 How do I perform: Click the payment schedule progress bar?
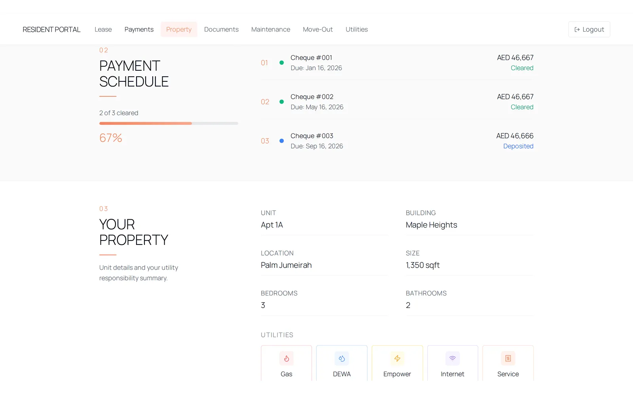pos(169,123)
